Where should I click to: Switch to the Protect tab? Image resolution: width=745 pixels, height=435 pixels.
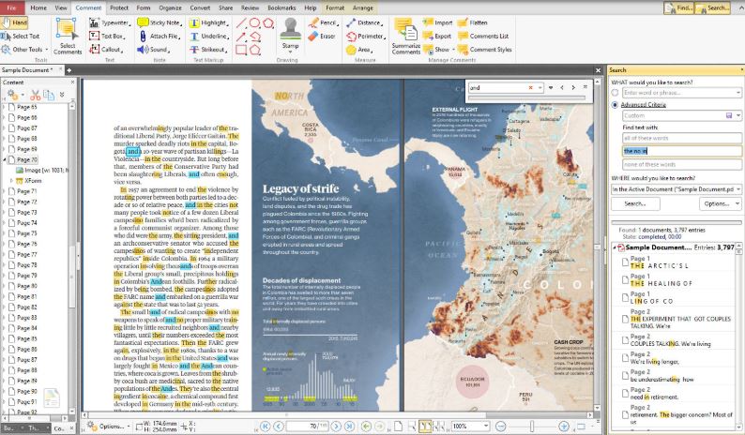click(119, 7)
